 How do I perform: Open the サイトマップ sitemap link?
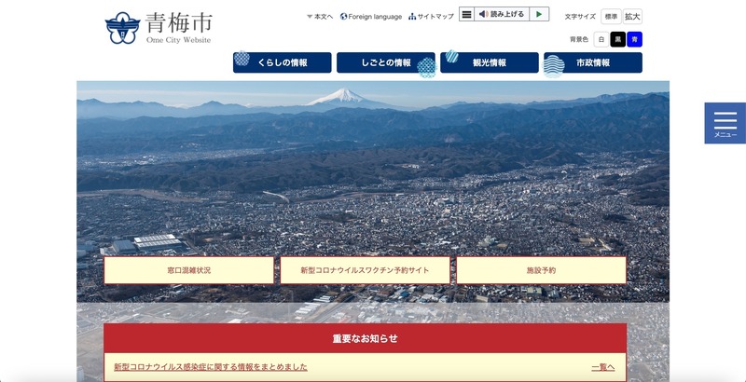[431, 17]
